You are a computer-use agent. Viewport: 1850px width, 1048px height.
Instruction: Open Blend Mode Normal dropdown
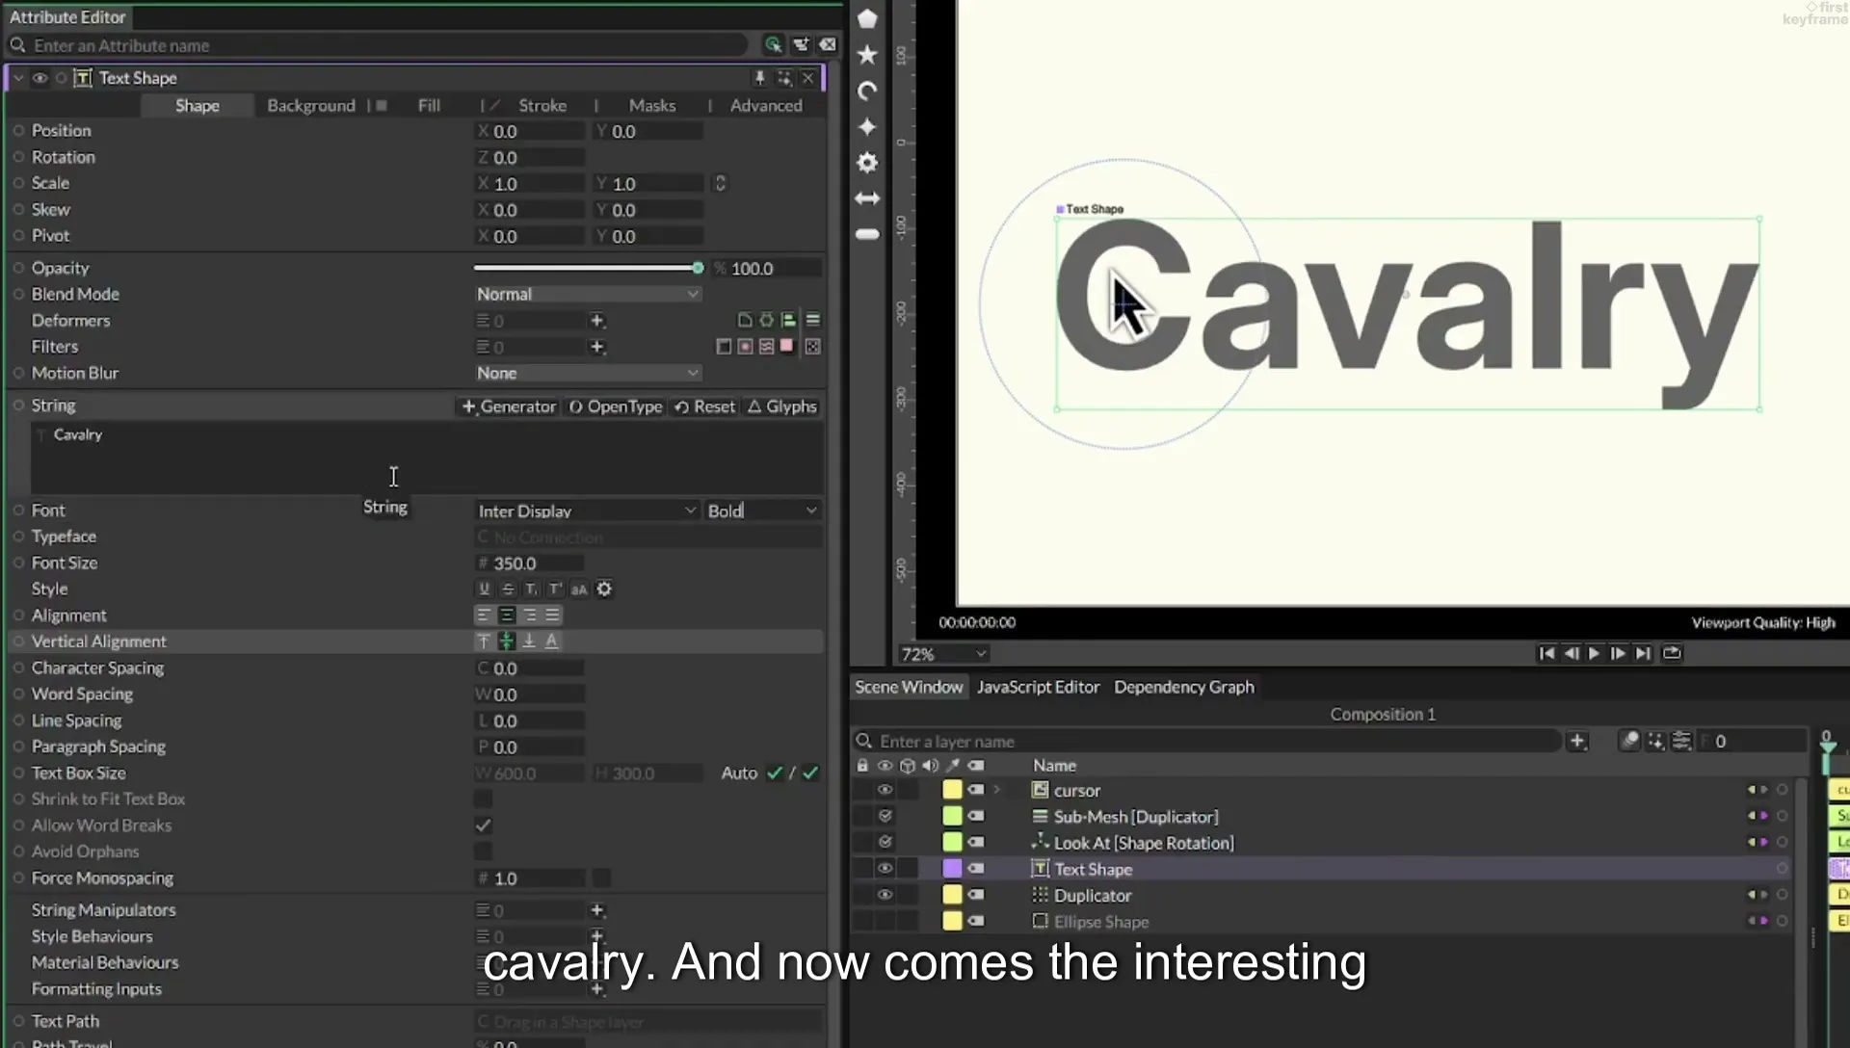pos(587,294)
